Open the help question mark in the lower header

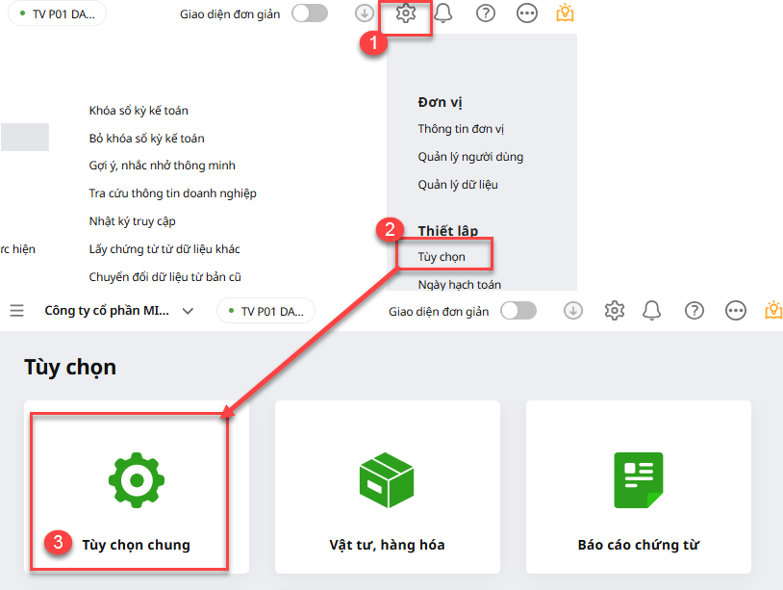click(x=694, y=311)
